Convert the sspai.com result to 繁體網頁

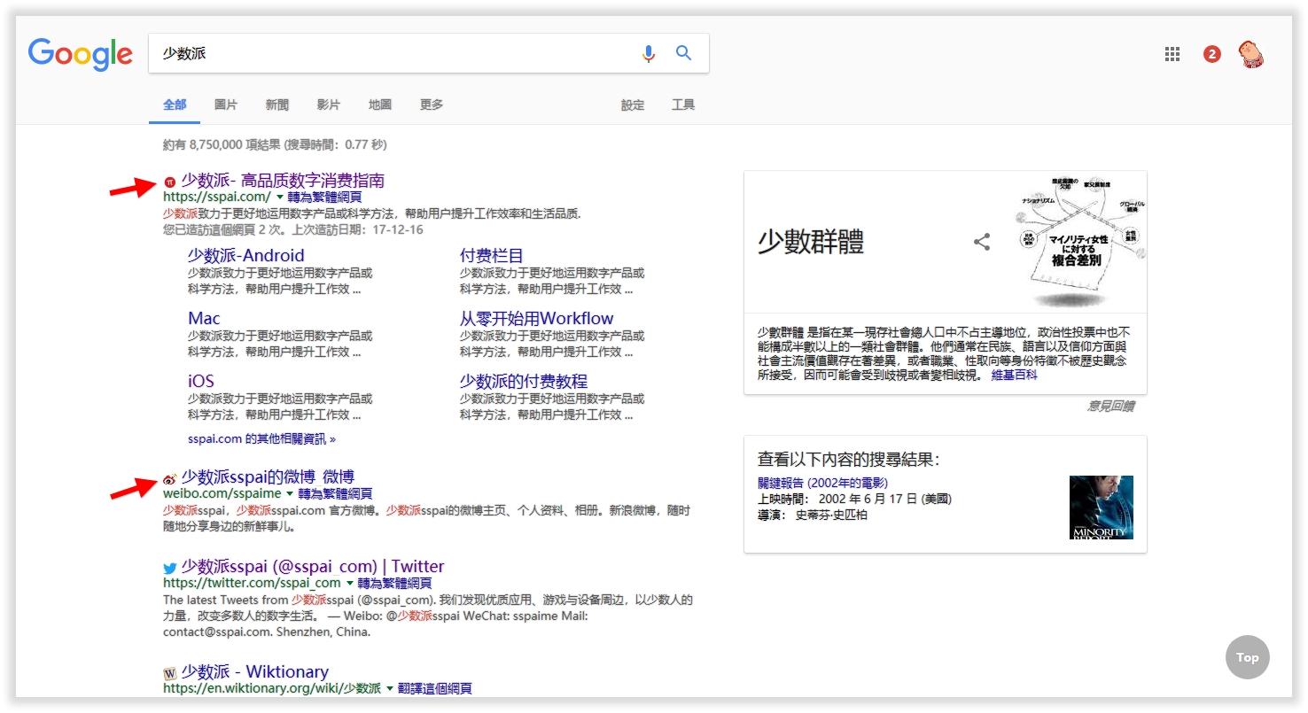[x=324, y=197]
